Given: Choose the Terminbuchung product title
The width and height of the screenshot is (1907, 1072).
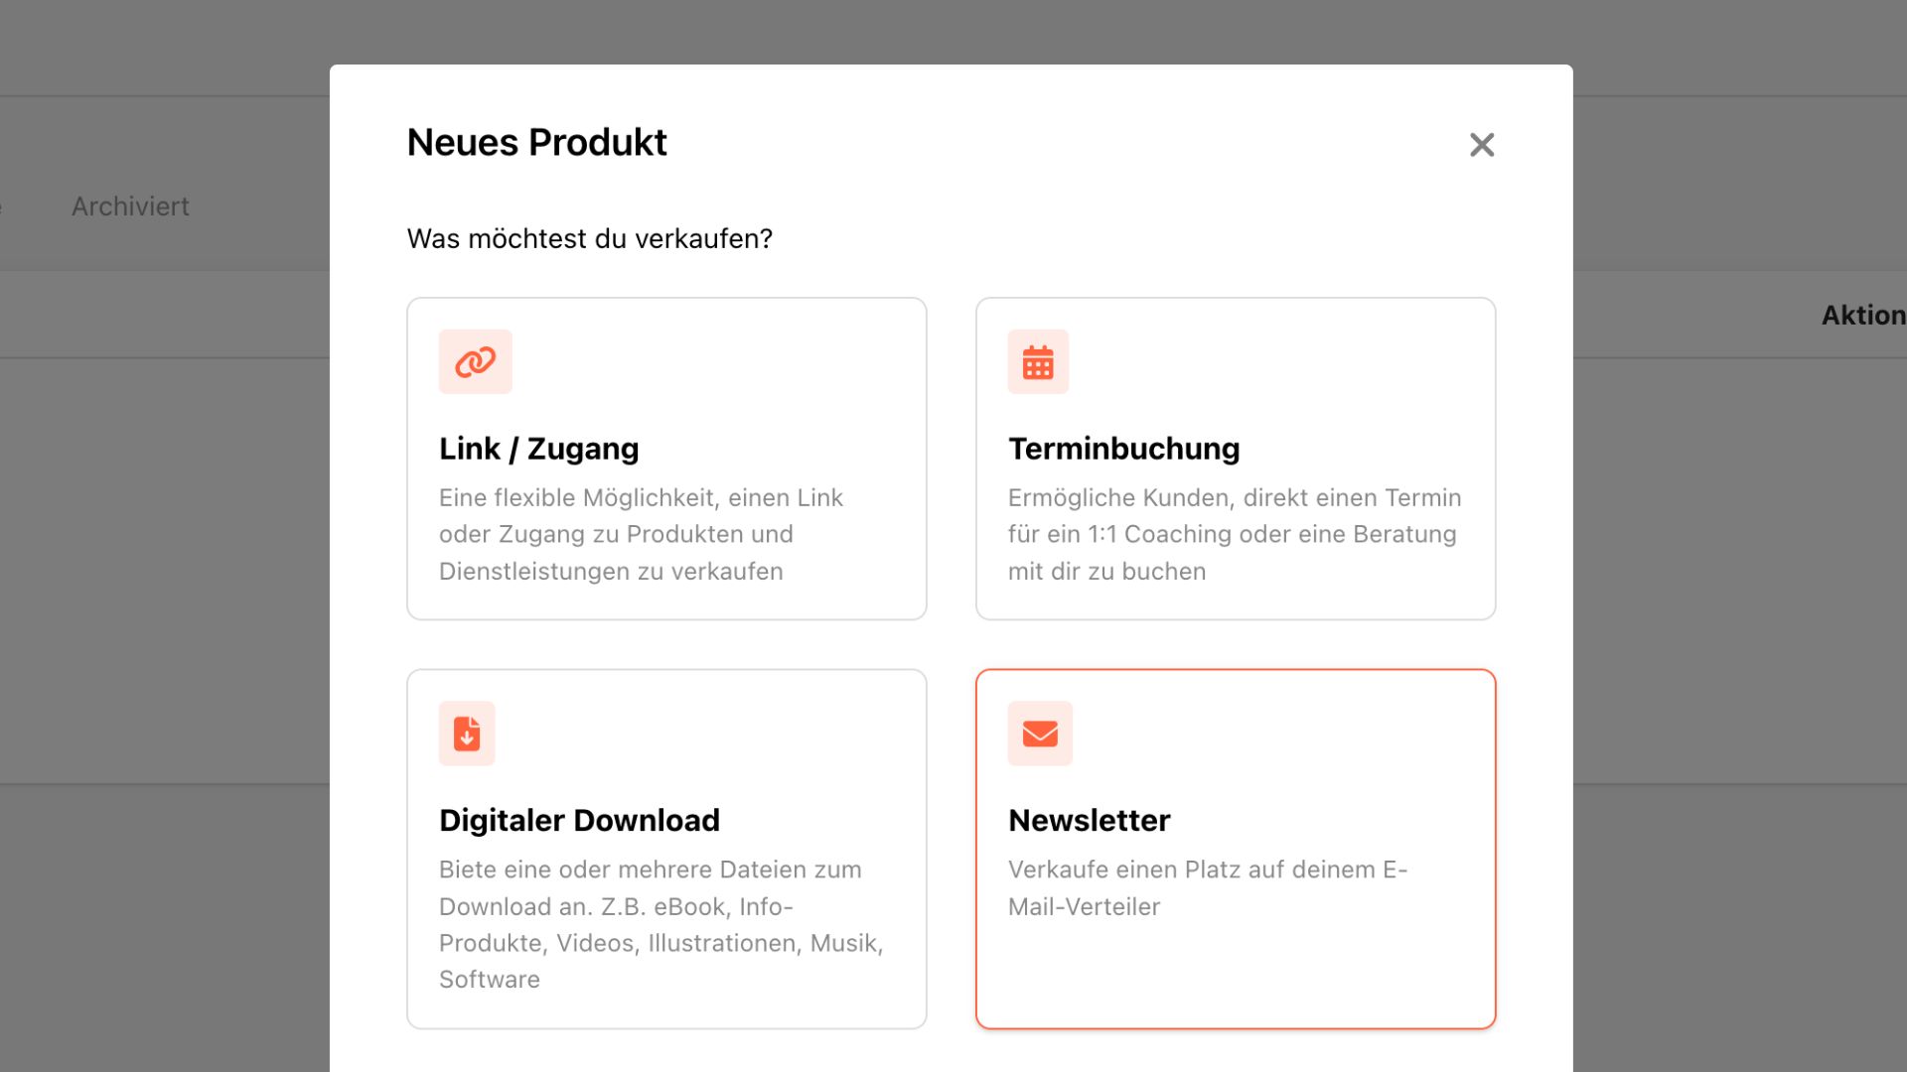Looking at the screenshot, I should click(x=1124, y=449).
